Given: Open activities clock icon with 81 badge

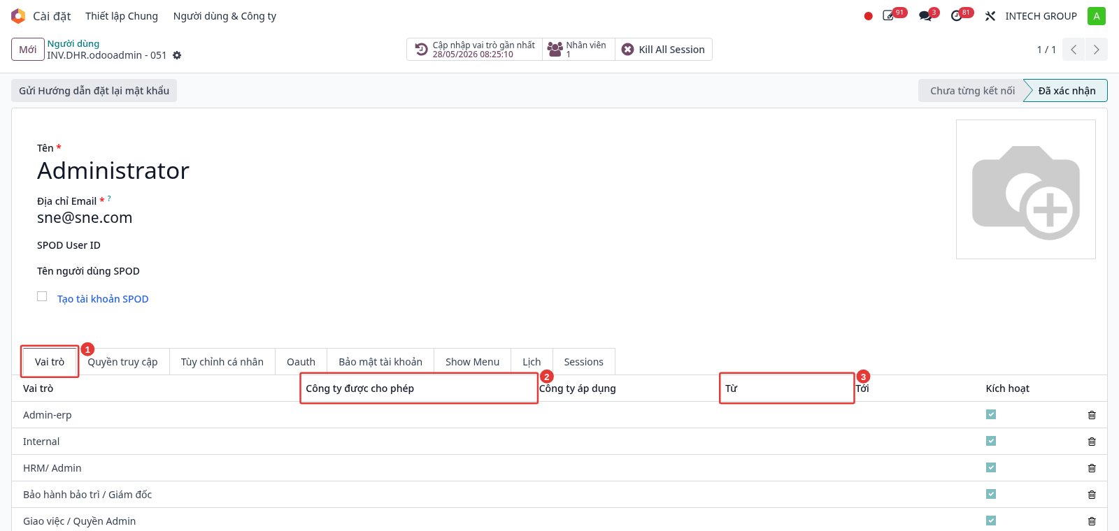Looking at the screenshot, I should click(957, 15).
